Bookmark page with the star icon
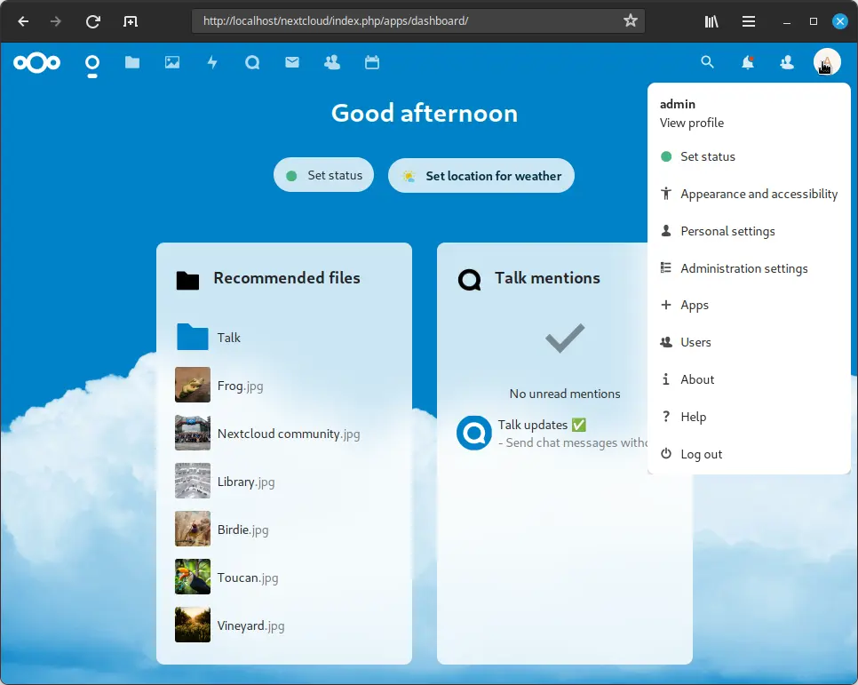858x685 pixels. point(631,20)
